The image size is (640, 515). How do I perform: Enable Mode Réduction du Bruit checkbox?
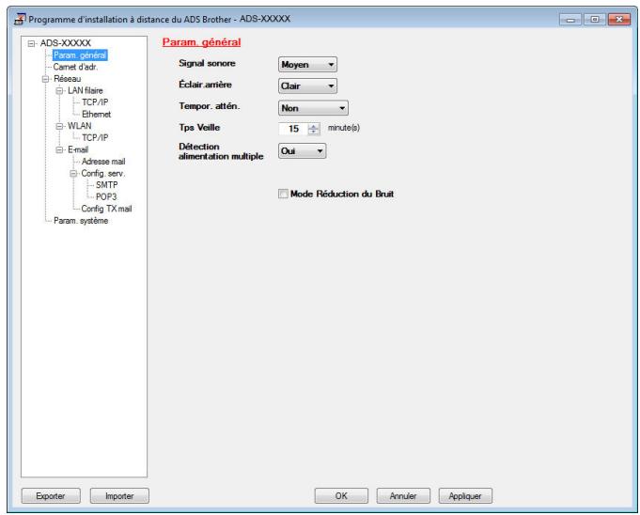(283, 194)
